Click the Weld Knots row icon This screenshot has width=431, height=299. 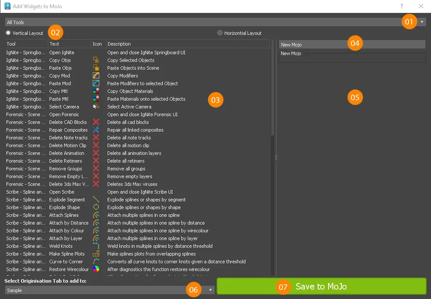(x=96, y=246)
